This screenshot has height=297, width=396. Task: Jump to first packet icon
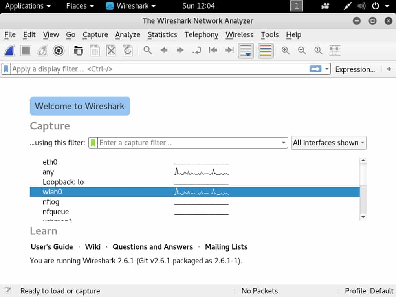(213, 50)
